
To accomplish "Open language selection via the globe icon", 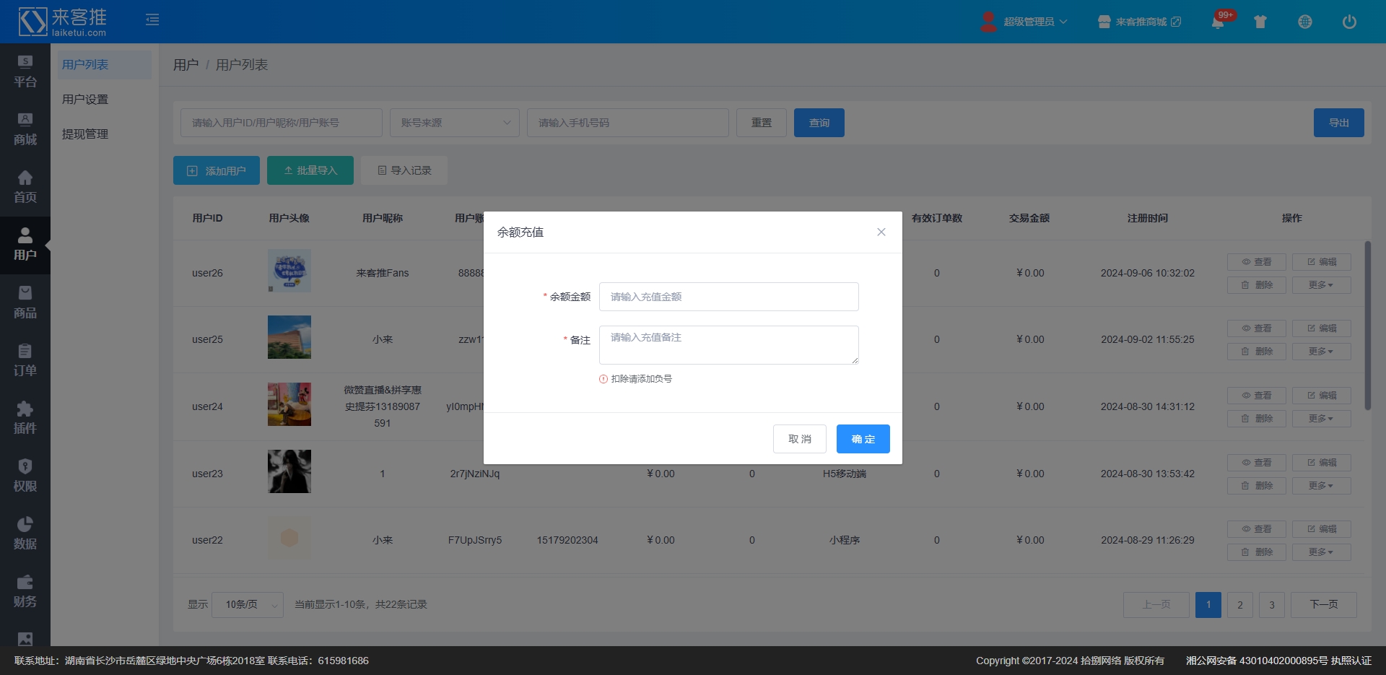I will coord(1305,22).
